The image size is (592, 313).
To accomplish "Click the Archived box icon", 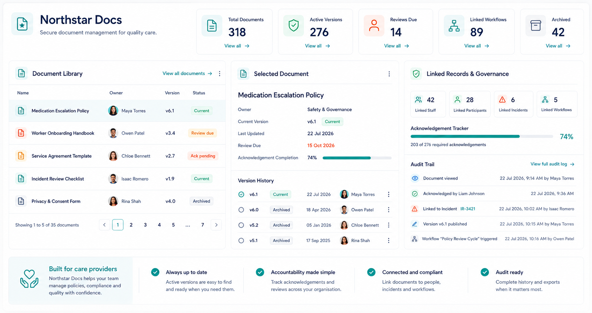I will click(x=536, y=26).
